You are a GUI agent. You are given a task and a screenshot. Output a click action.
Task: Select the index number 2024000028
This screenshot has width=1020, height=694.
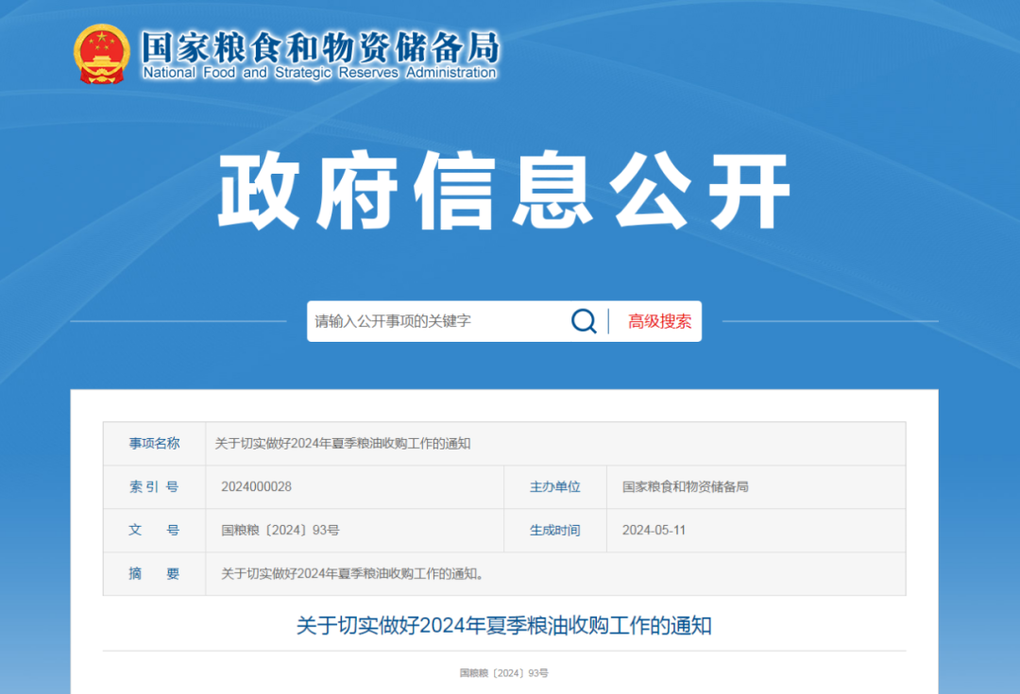(257, 486)
